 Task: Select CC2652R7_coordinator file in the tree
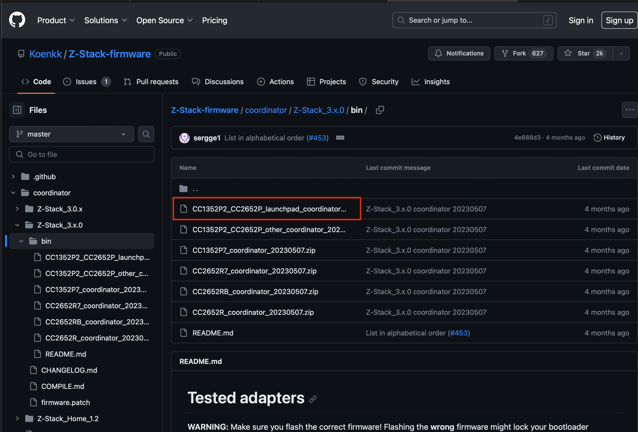[96, 306]
